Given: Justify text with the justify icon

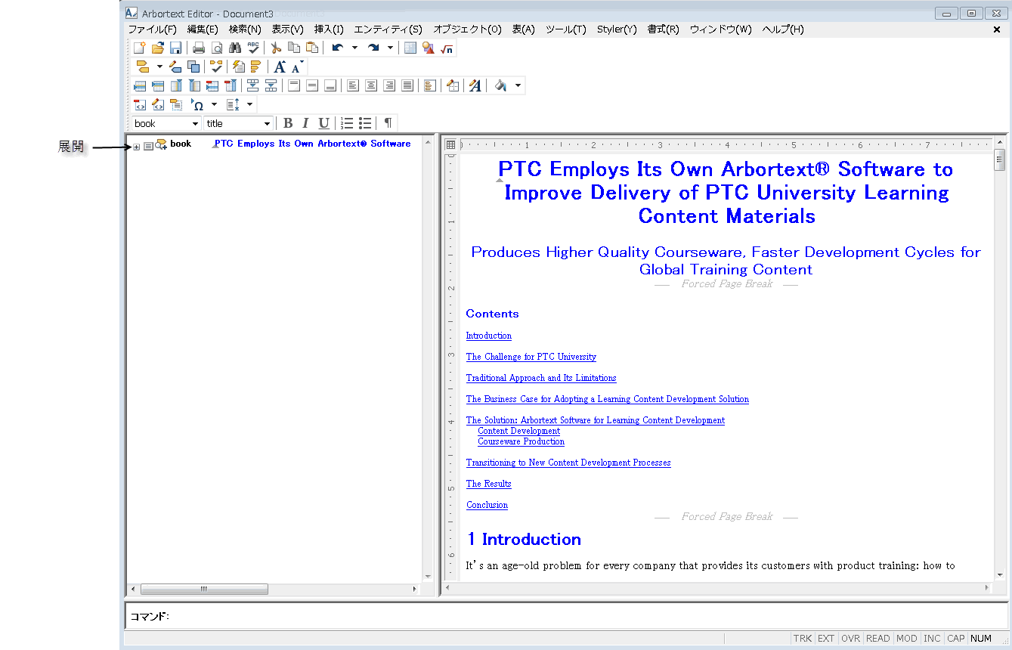Looking at the screenshot, I should pyautogui.click(x=407, y=85).
